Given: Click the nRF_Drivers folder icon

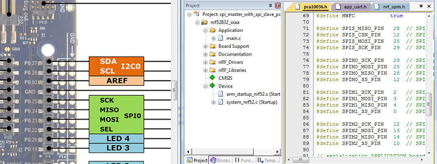Looking at the screenshot, I should (212, 62).
